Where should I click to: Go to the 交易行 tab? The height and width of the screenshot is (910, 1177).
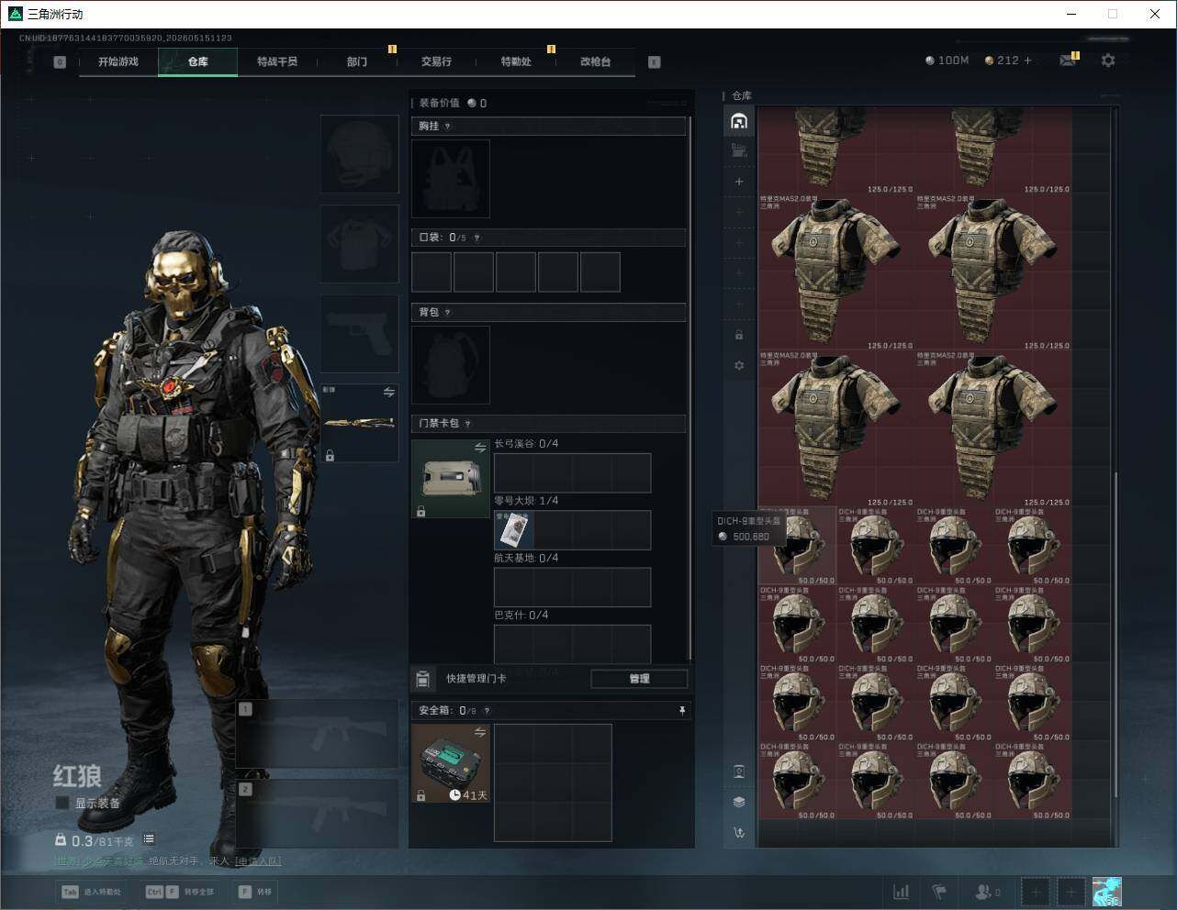(x=436, y=61)
